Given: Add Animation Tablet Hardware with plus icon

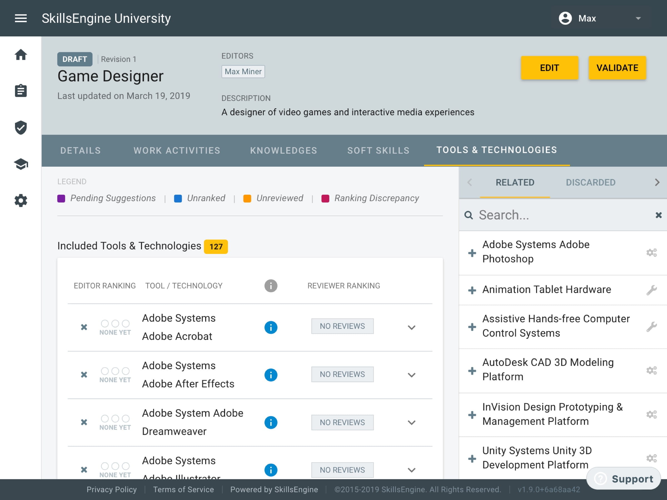Looking at the screenshot, I should 472,290.
